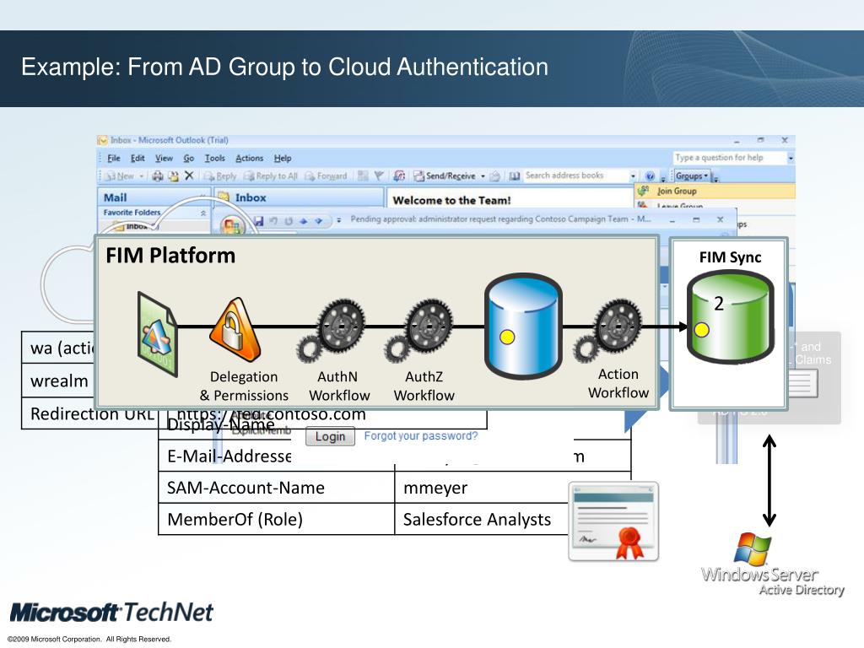This screenshot has height=648, width=864.
Task: Click the Type a question for help box
Action: pos(728,158)
